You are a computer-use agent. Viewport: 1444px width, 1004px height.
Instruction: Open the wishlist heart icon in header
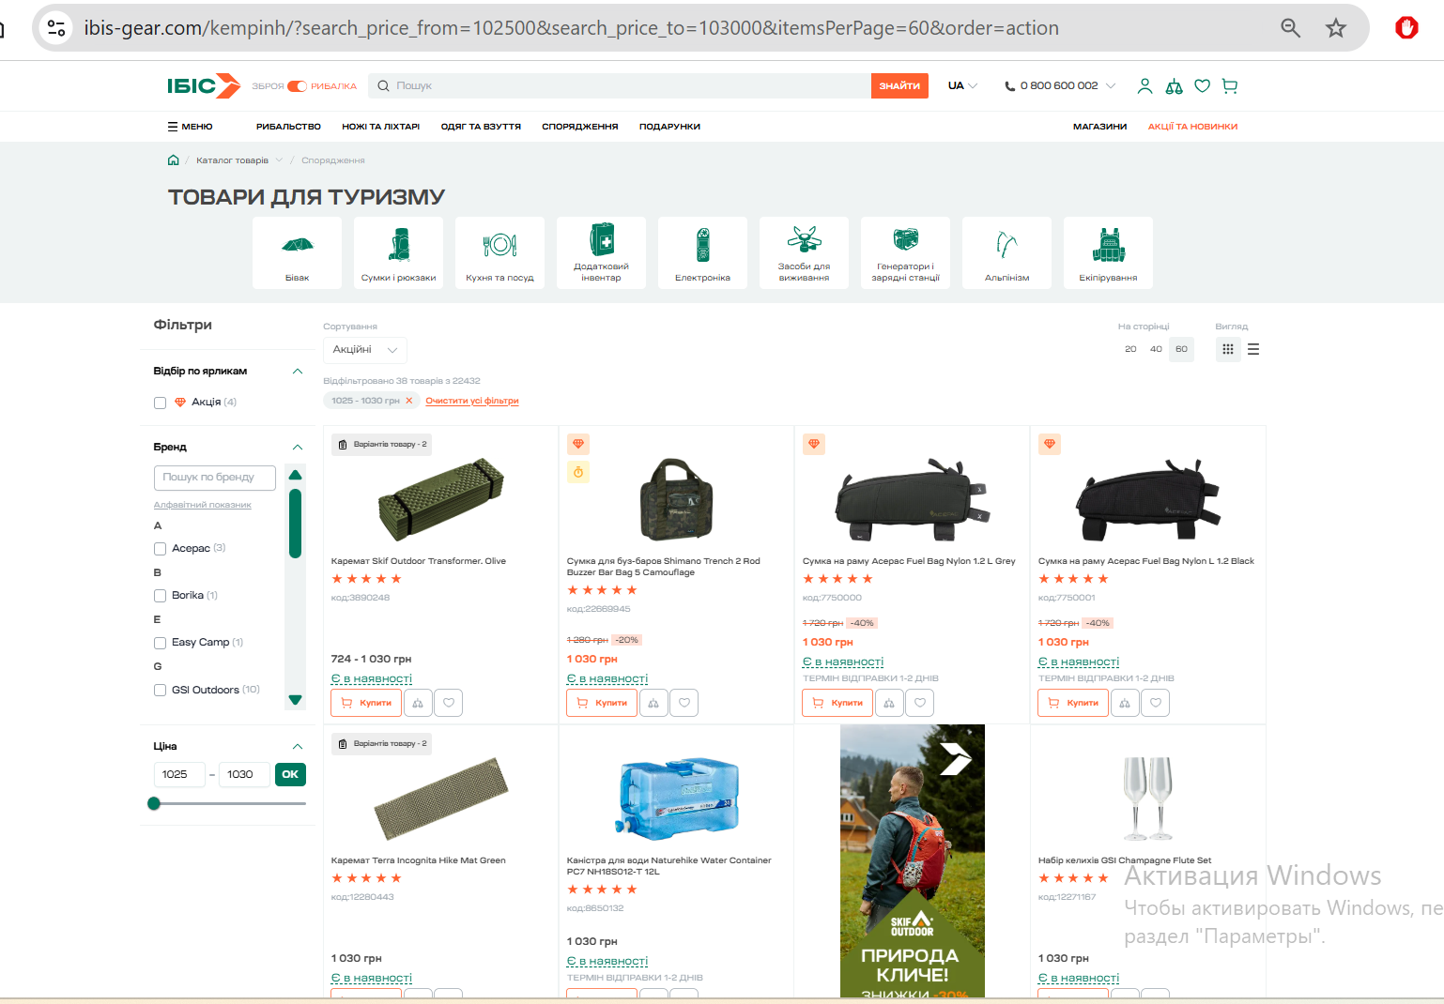1202,86
